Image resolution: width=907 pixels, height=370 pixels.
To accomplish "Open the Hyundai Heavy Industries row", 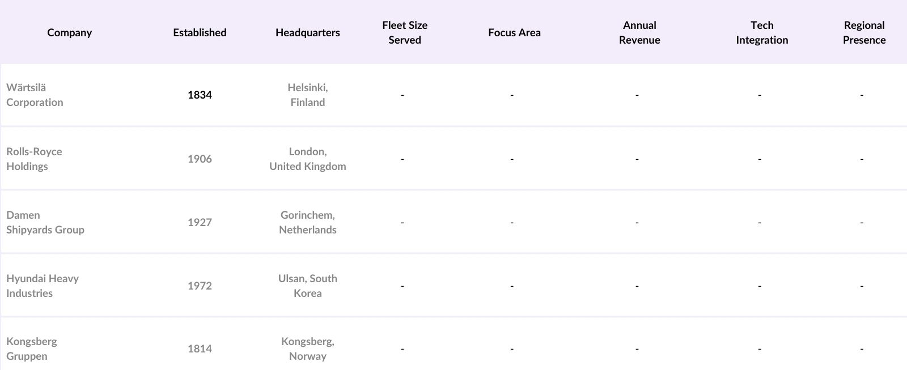I will click(x=43, y=286).
